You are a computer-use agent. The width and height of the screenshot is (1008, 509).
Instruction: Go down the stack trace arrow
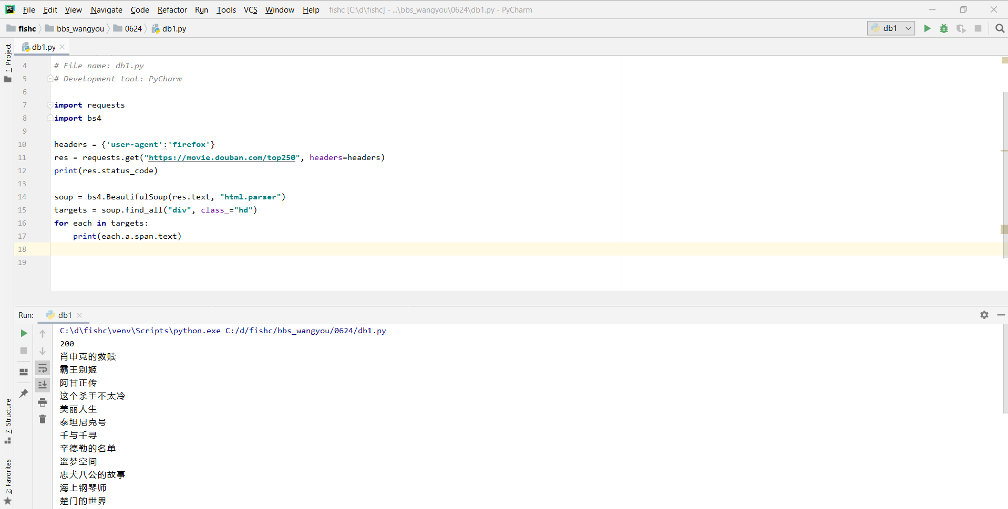point(43,351)
